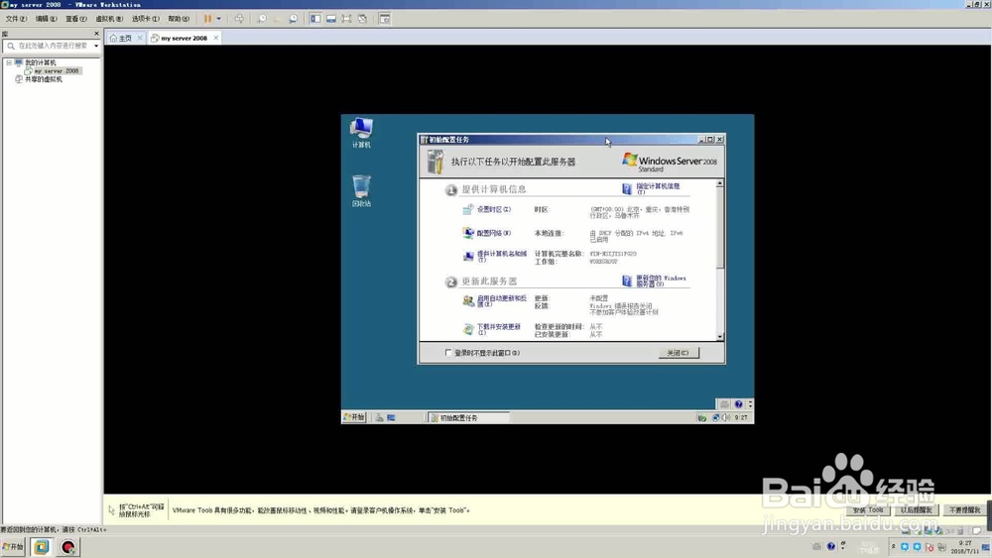
Task: Click the 关闭 button in the dialog
Action: click(679, 353)
